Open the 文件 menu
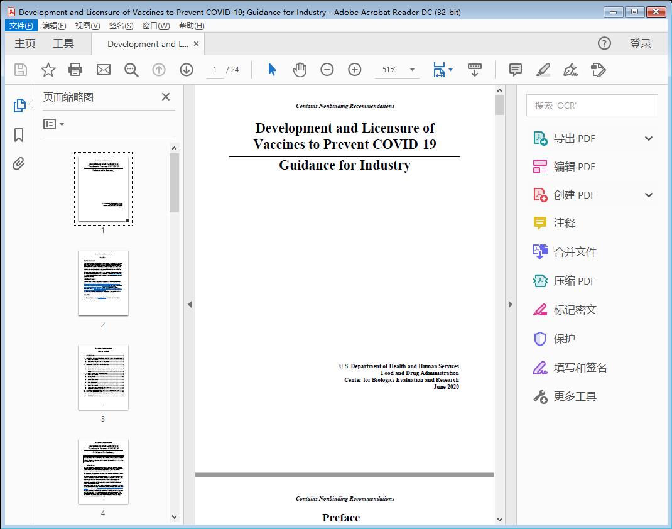This screenshot has width=672, height=529. [x=21, y=25]
